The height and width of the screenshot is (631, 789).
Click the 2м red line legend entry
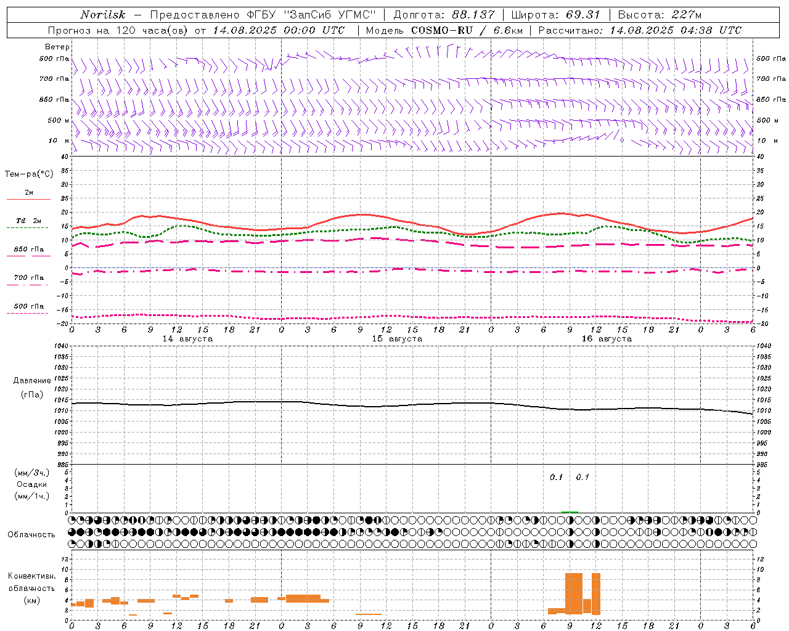click(x=28, y=194)
